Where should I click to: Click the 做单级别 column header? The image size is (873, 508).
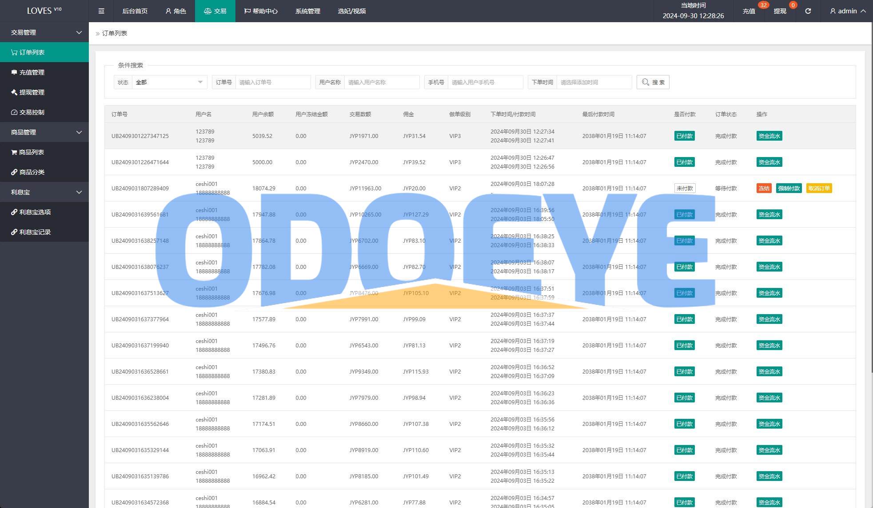coord(460,114)
